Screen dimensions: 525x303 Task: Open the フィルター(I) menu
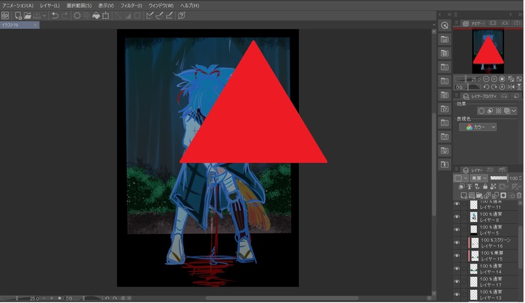131,6
